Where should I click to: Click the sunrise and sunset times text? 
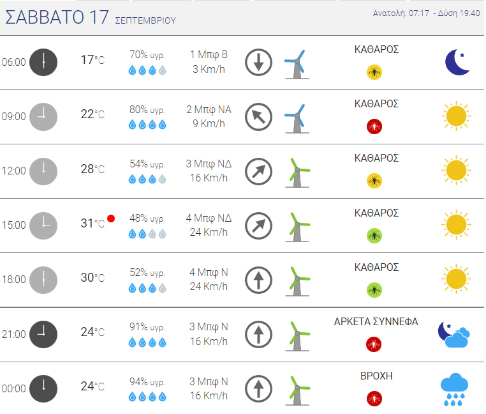(x=426, y=13)
